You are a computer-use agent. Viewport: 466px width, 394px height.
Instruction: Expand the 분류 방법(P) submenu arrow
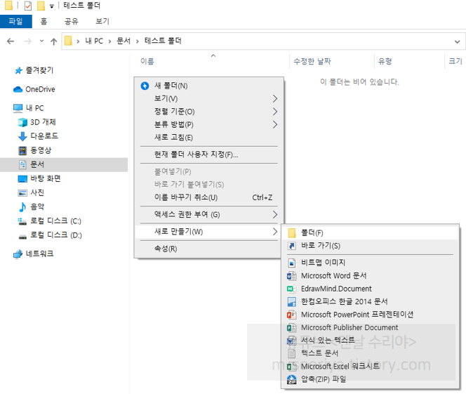click(275, 124)
